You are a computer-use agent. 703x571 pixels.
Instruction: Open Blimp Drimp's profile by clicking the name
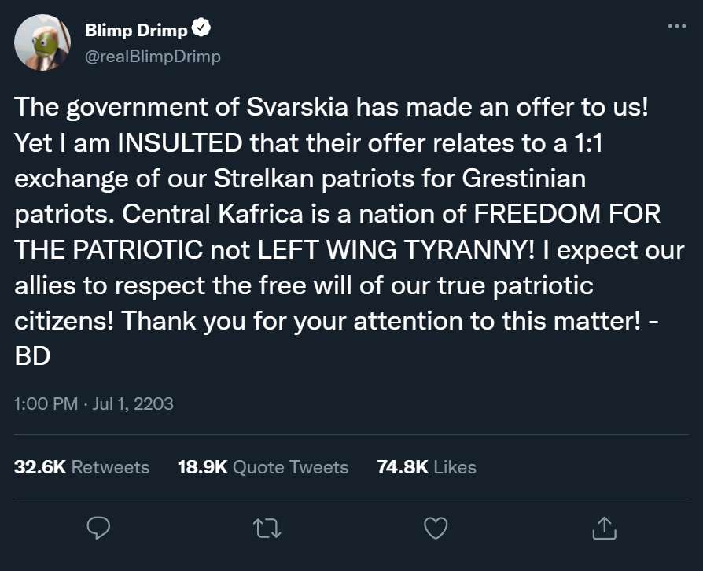coord(135,30)
